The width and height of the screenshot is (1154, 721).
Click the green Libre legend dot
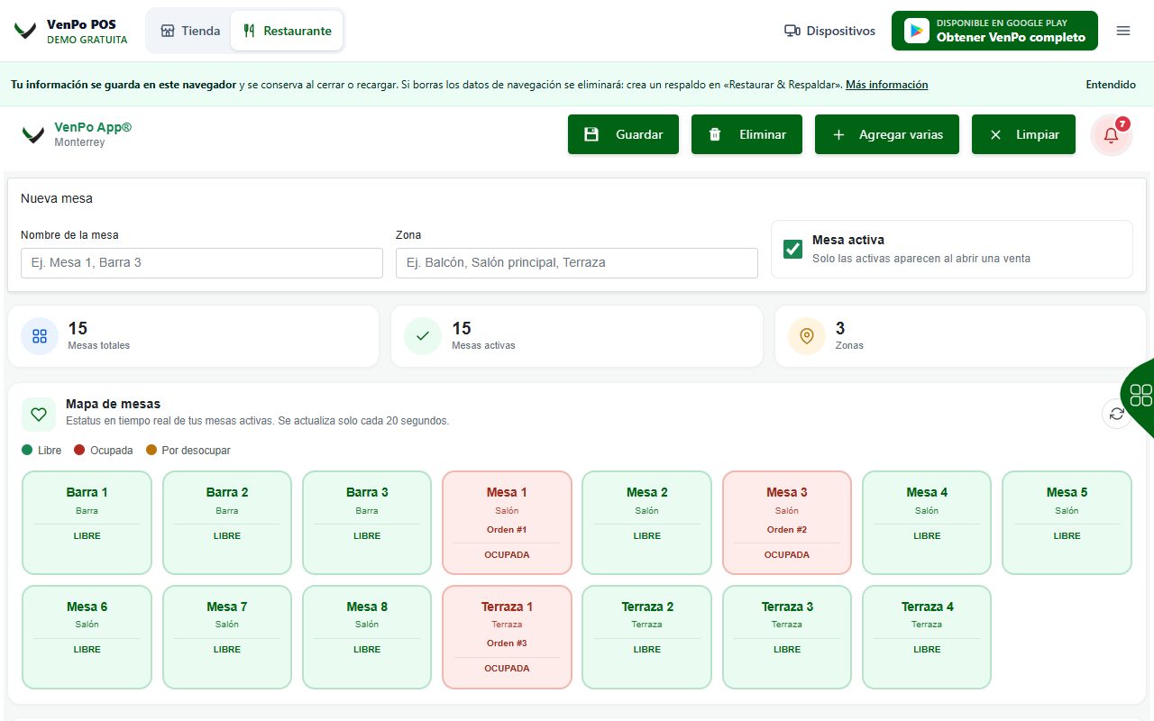(x=27, y=450)
